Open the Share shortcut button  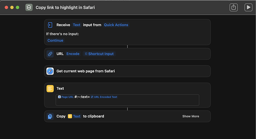click(233, 7)
